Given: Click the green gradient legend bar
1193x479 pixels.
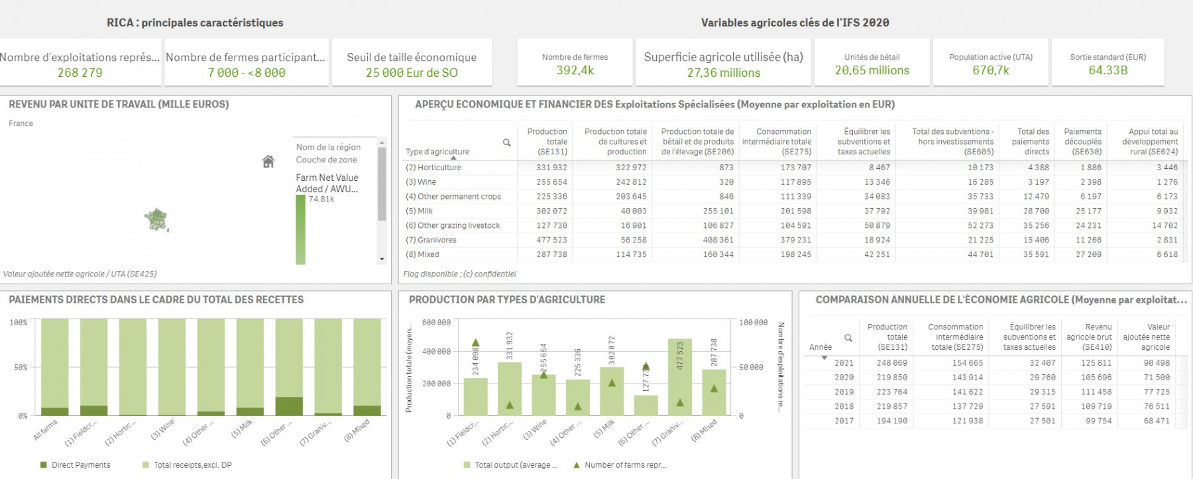Looking at the screenshot, I should point(300,230).
